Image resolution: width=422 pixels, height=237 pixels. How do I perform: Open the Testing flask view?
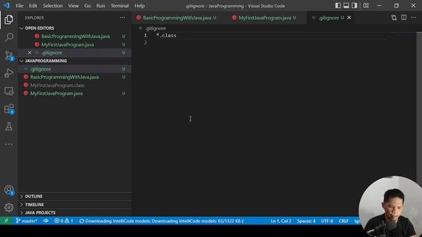9,126
